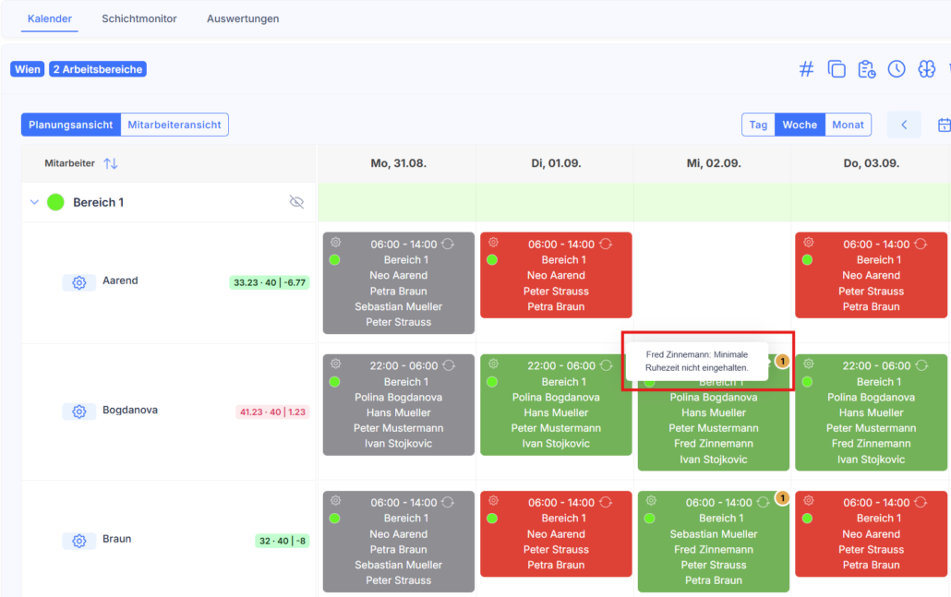Click the copy shifts icon
Viewport: 951px width, 597px height.
[837, 69]
